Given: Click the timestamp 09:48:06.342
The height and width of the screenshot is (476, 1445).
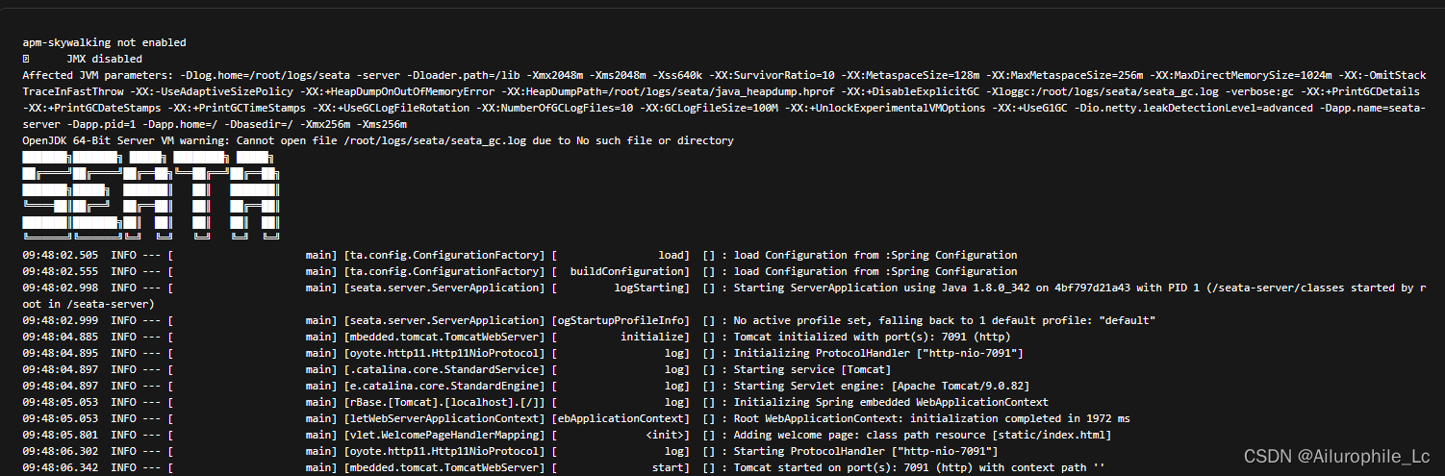Looking at the screenshot, I should click(61, 467).
